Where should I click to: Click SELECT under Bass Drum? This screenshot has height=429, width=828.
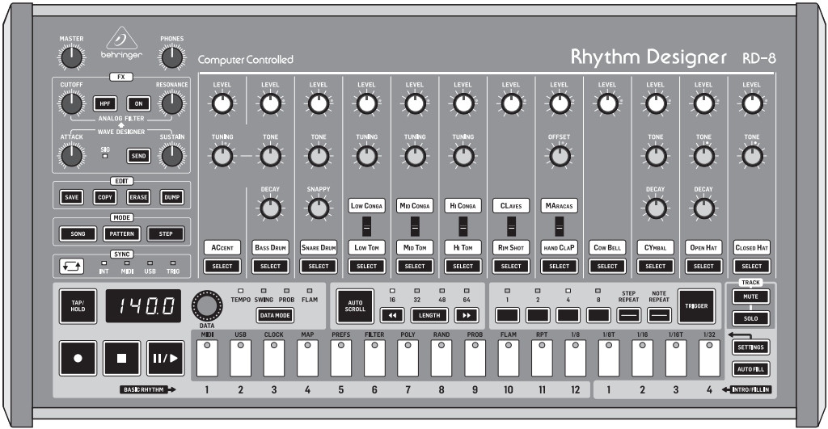click(x=270, y=267)
